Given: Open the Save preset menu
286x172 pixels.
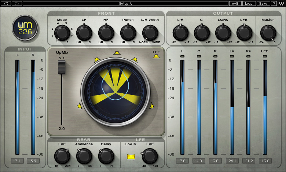Looking at the screenshot, I should pyautogui.click(x=263, y=3).
